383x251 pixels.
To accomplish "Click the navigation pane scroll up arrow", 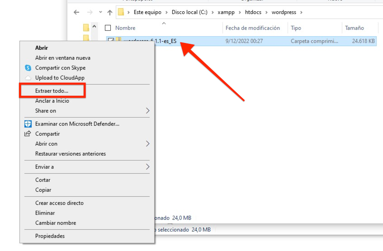I will click(95, 26).
